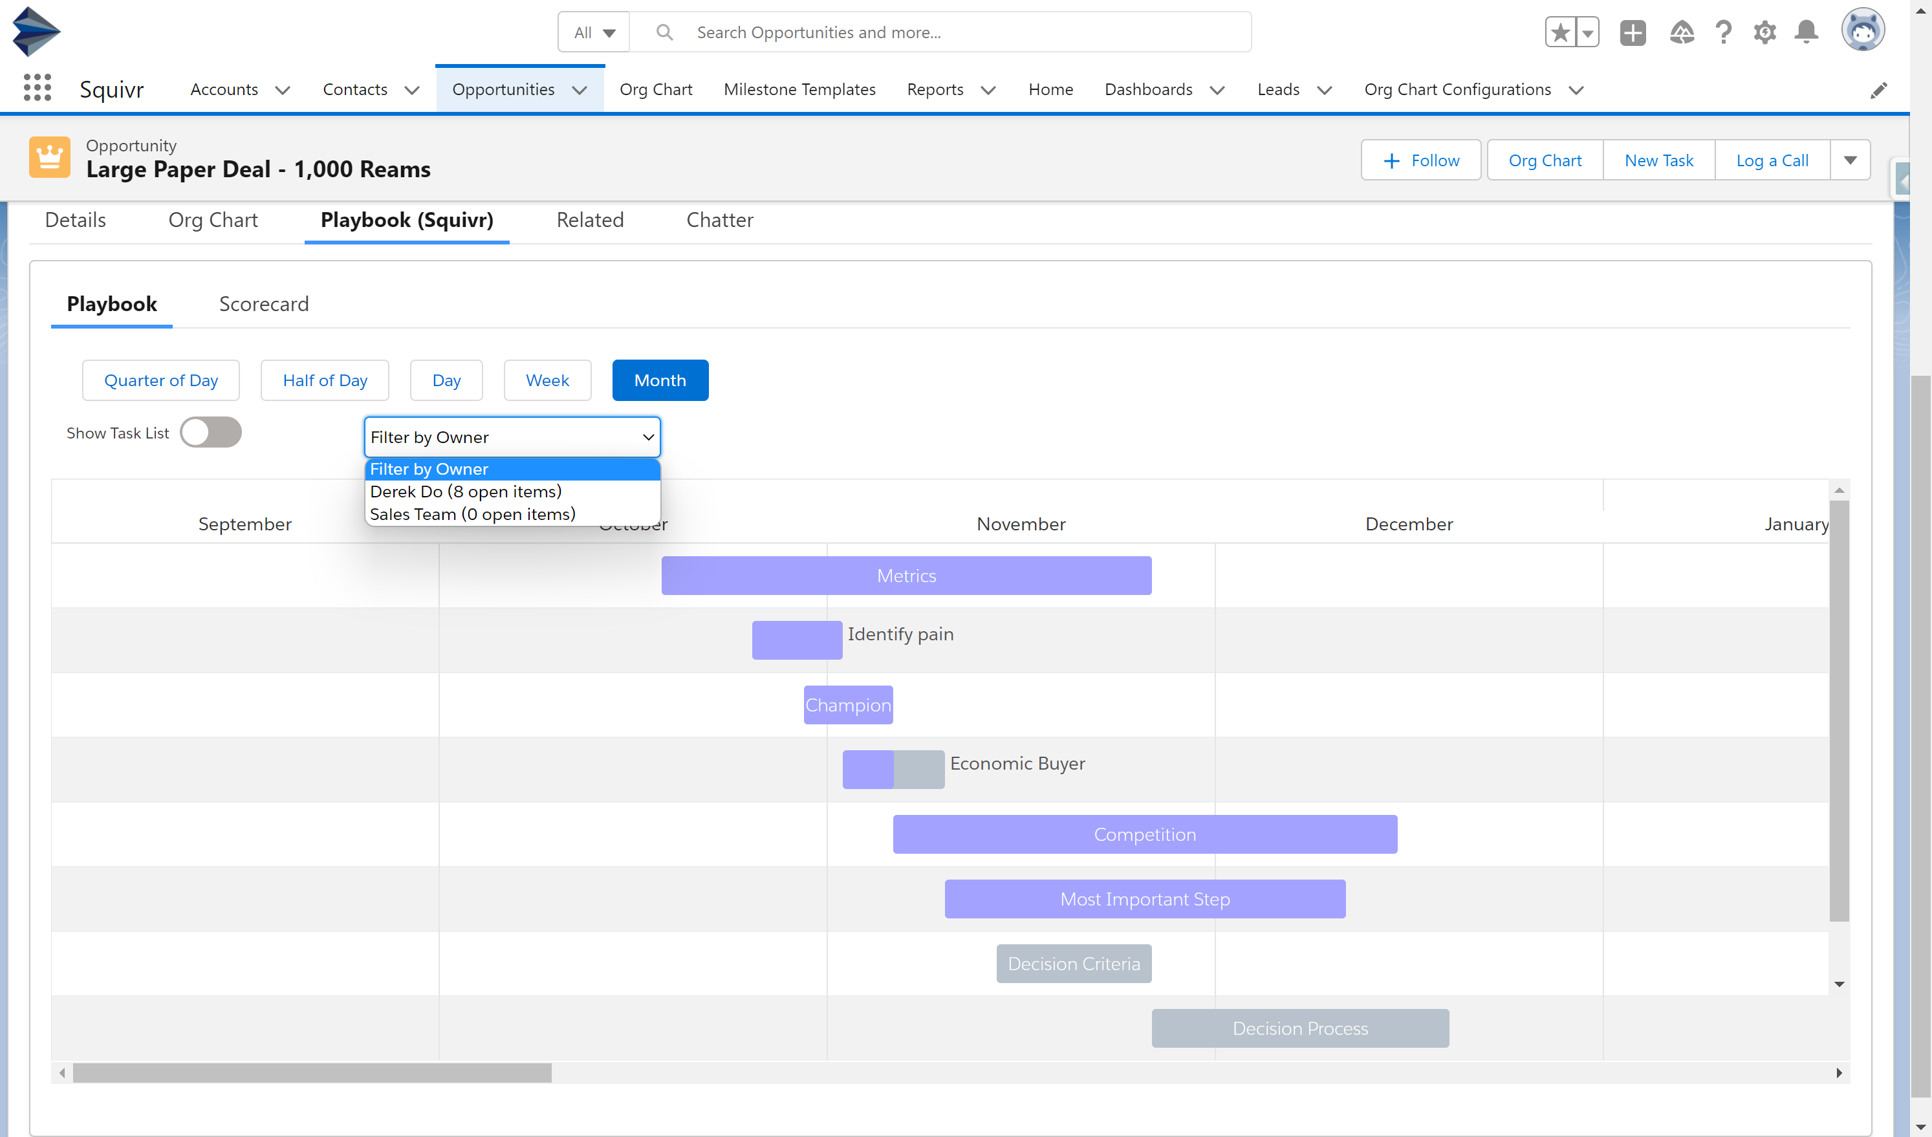Image resolution: width=1932 pixels, height=1137 pixels.
Task: Open Milestone Templates in the nav bar
Action: click(799, 90)
